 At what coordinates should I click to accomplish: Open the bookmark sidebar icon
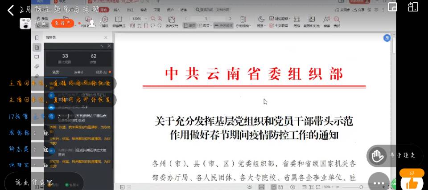(x=37, y=37)
